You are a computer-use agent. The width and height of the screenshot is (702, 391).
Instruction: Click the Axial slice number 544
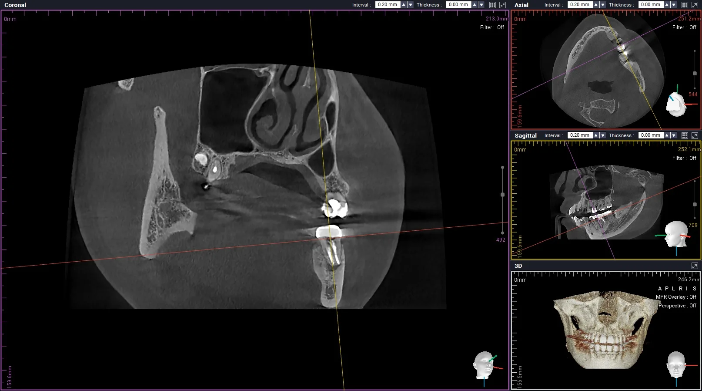tap(693, 94)
